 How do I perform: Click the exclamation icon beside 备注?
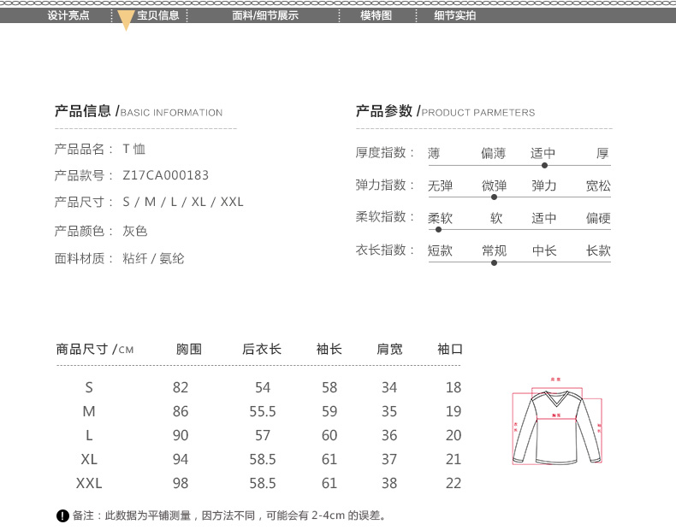pos(62,515)
